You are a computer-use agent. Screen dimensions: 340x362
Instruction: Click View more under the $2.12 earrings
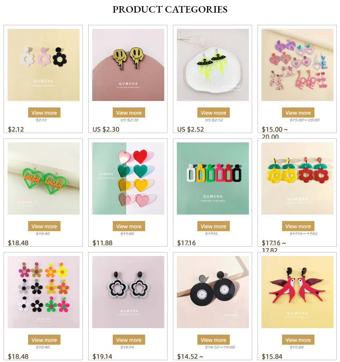[44, 112]
